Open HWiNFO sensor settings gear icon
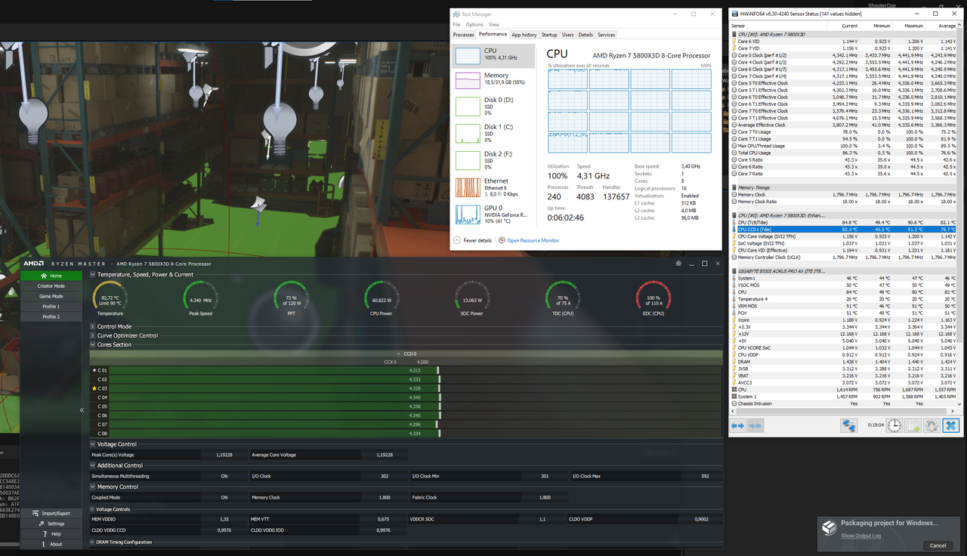 pos(931,426)
